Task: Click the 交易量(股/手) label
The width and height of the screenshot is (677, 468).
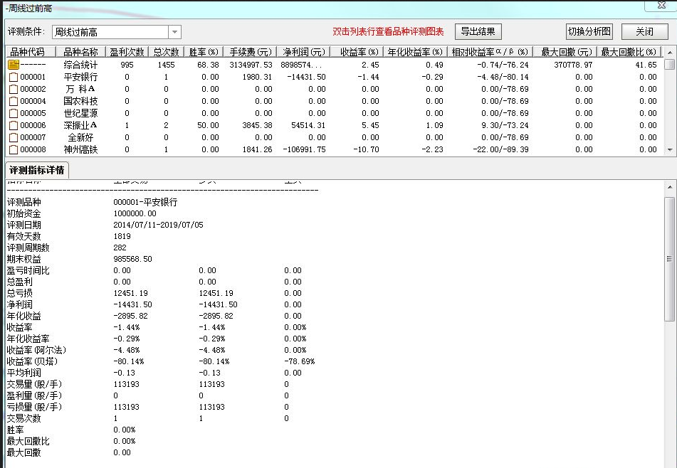Action: [35, 384]
